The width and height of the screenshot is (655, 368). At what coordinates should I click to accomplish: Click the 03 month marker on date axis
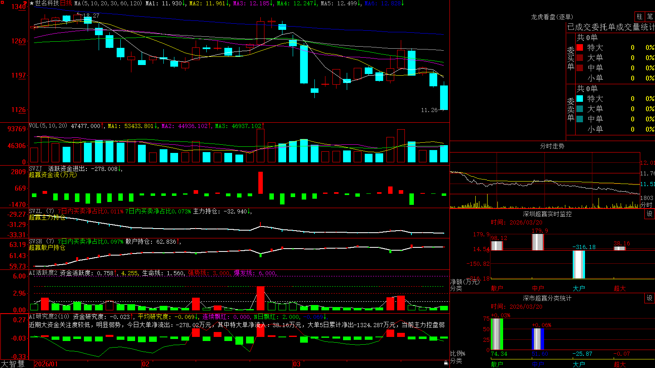pos(297,364)
